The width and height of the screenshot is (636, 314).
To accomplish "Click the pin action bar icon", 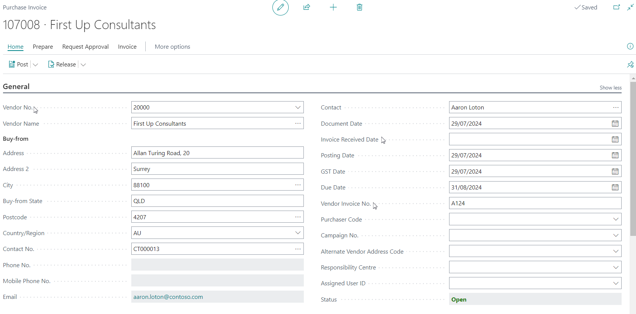I will pos(630,65).
